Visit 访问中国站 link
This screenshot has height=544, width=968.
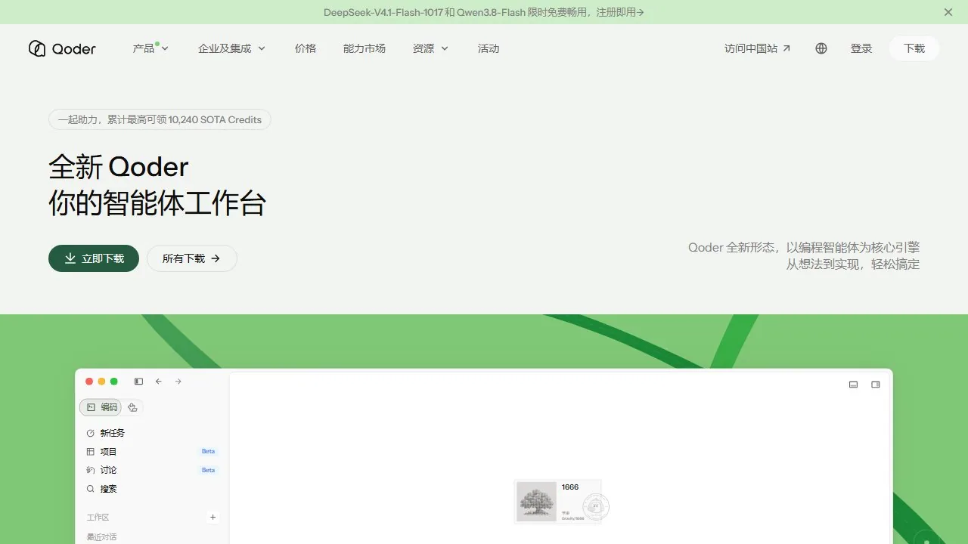(757, 48)
